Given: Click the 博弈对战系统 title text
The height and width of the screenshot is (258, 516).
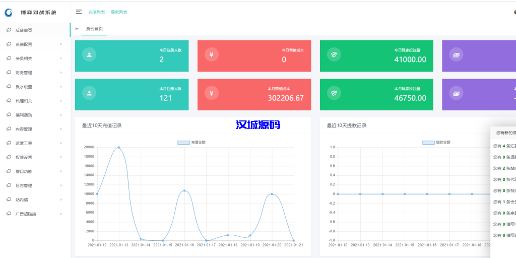Looking at the screenshot, I should [38, 13].
